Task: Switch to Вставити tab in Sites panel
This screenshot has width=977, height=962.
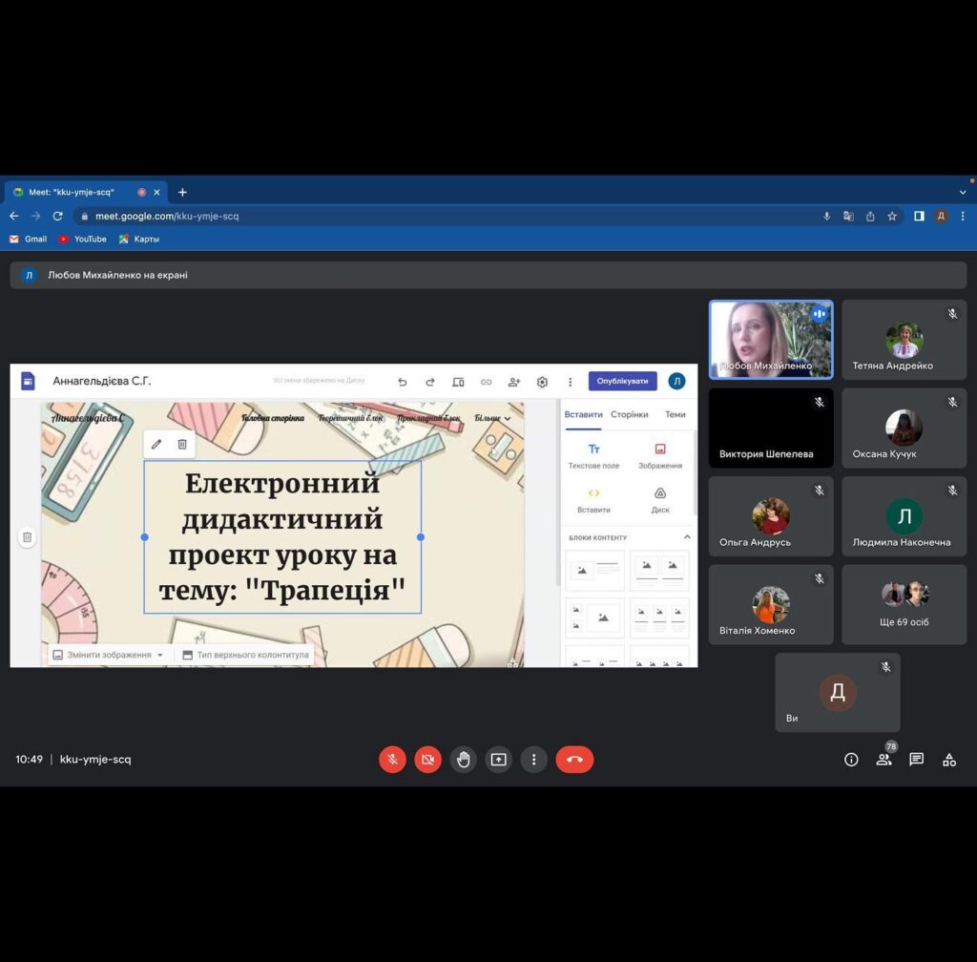Action: pyautogui.click(x=583, y=414)
